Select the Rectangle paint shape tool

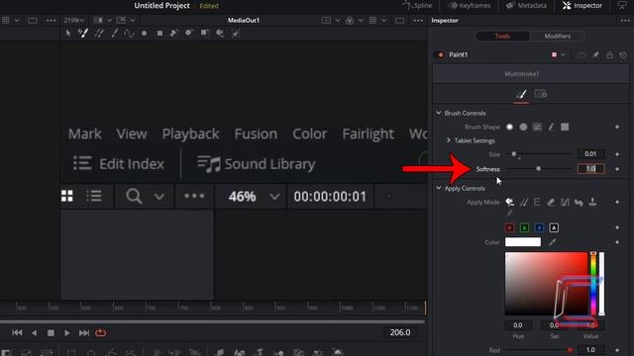click(x=159, y=34)
